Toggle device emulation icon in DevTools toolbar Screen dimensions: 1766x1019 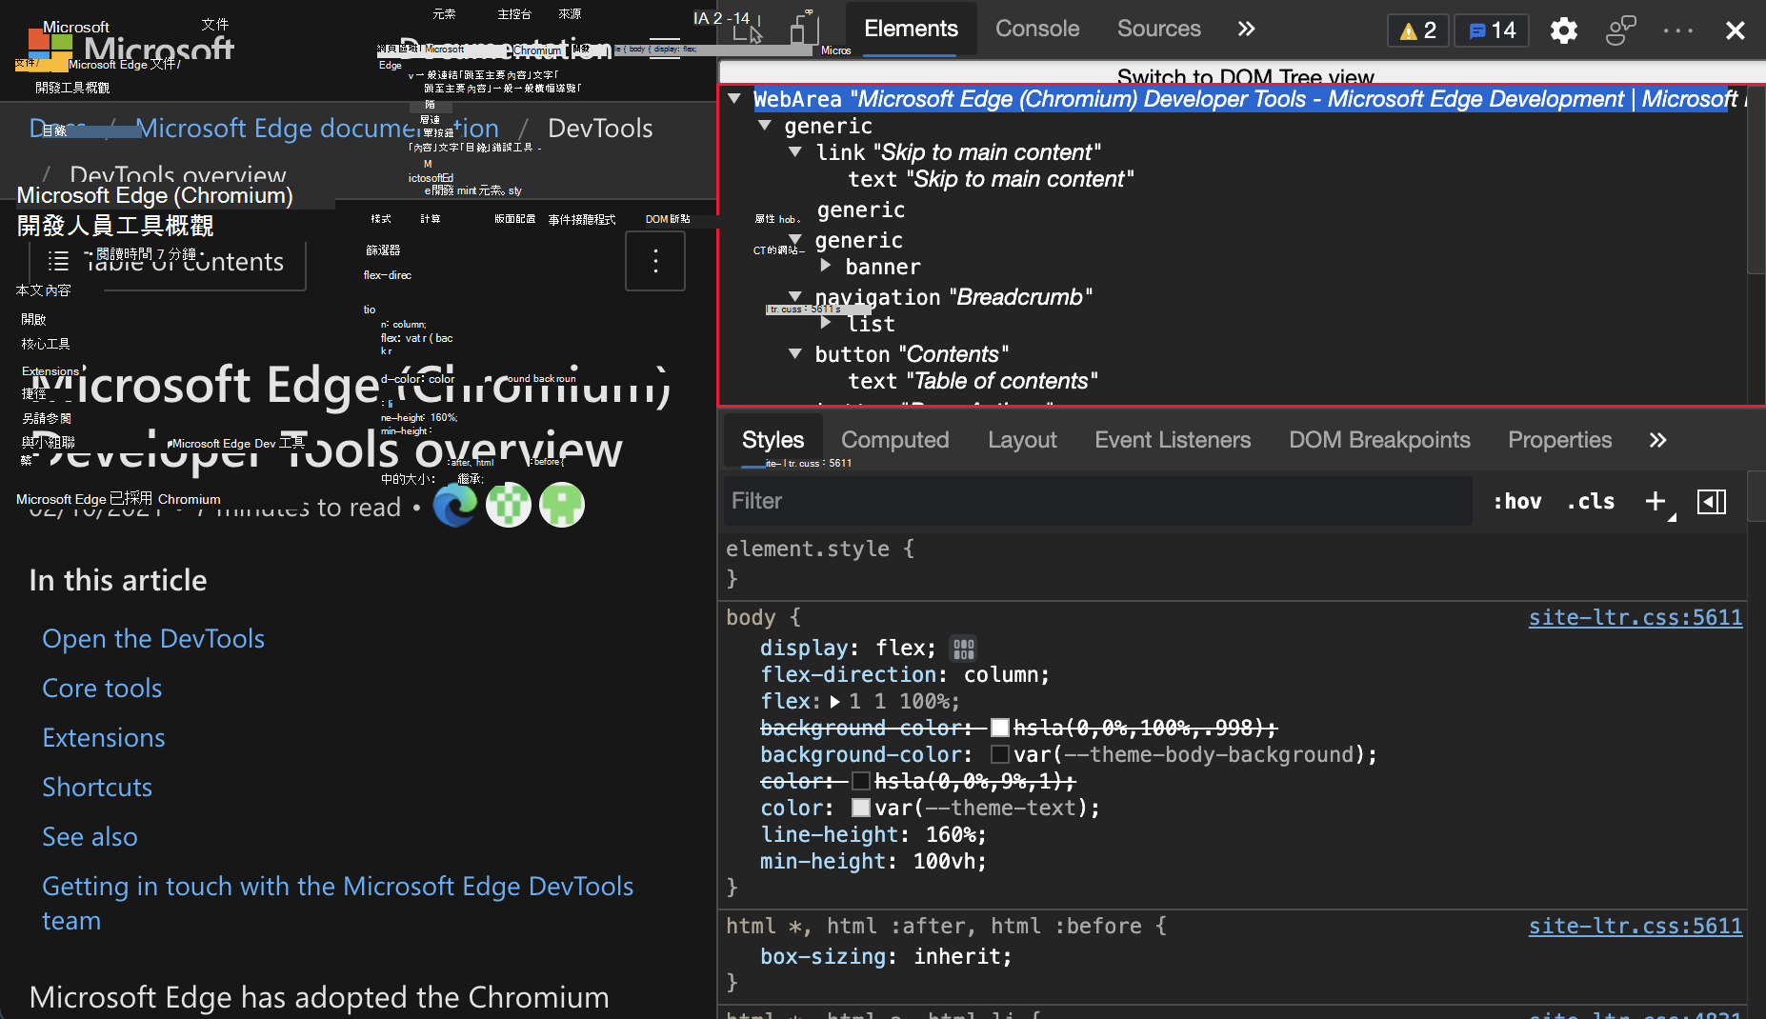tap(804, 28)
